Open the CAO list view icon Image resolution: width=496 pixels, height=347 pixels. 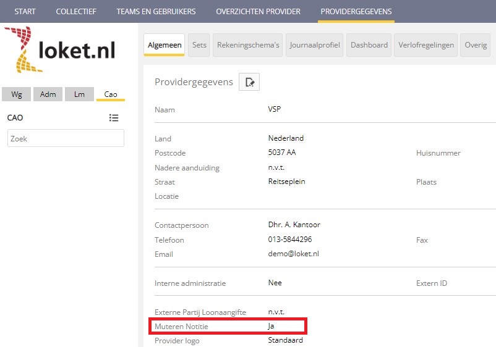(x=114, y=118)
